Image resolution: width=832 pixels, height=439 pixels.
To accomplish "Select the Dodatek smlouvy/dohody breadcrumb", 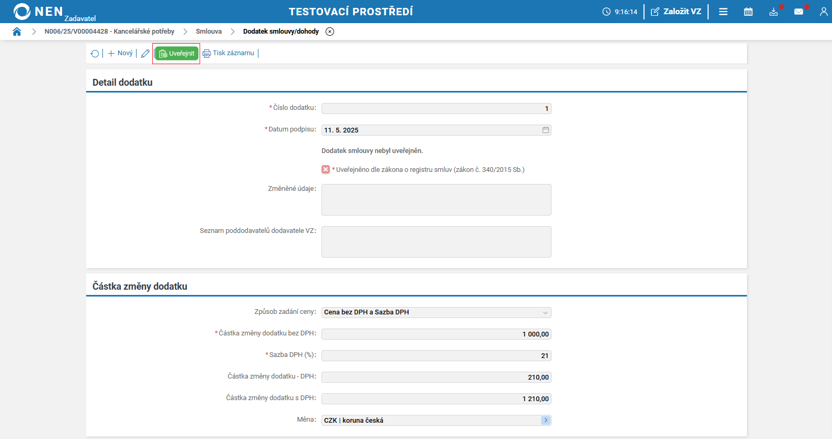I will [x=281, y=32].
